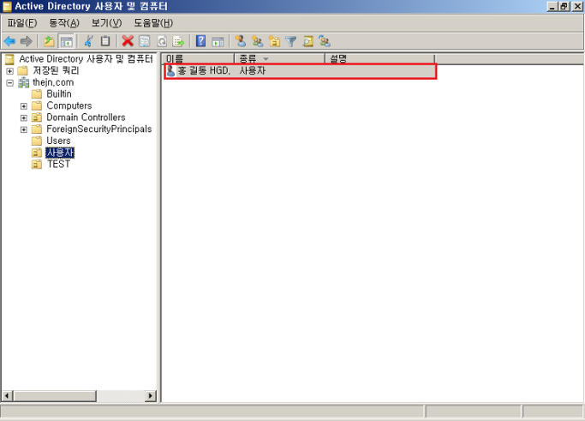Image resolution: width=585 pixels, height=421 pixels.
Task: Select the Domain Controllers label
Action: [x=86, y=117]
